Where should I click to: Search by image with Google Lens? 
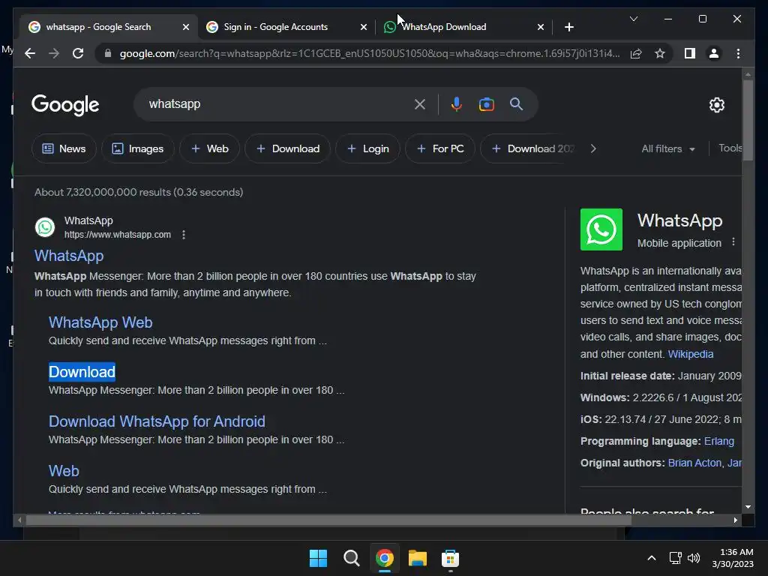486,104
